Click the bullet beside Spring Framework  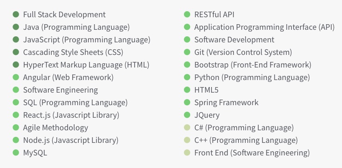click(x=187, y=102)
